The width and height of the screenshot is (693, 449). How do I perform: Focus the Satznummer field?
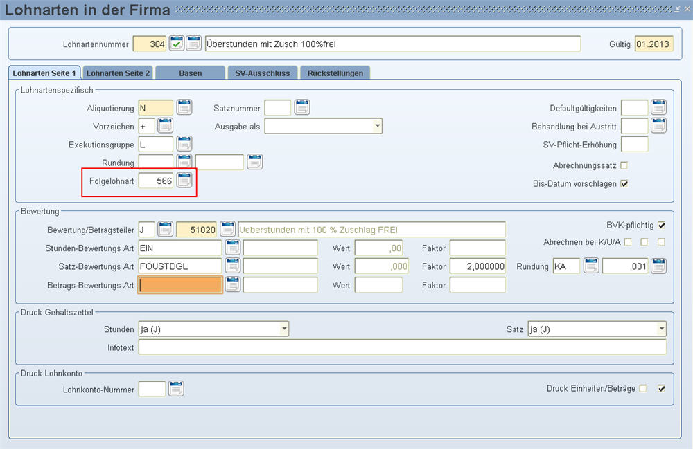pyautogui.click(x=278, y=108)
